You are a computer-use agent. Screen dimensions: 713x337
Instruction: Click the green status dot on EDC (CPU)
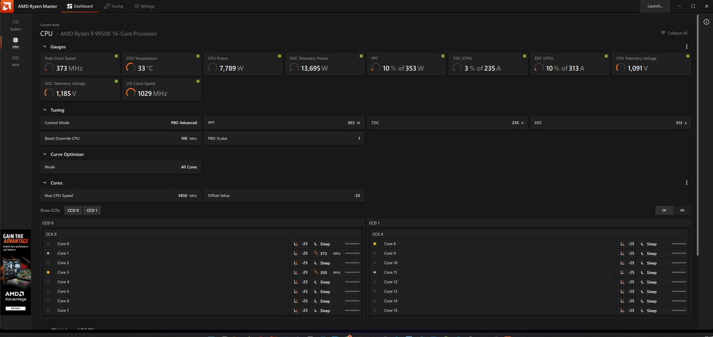(x=606, y=56)
